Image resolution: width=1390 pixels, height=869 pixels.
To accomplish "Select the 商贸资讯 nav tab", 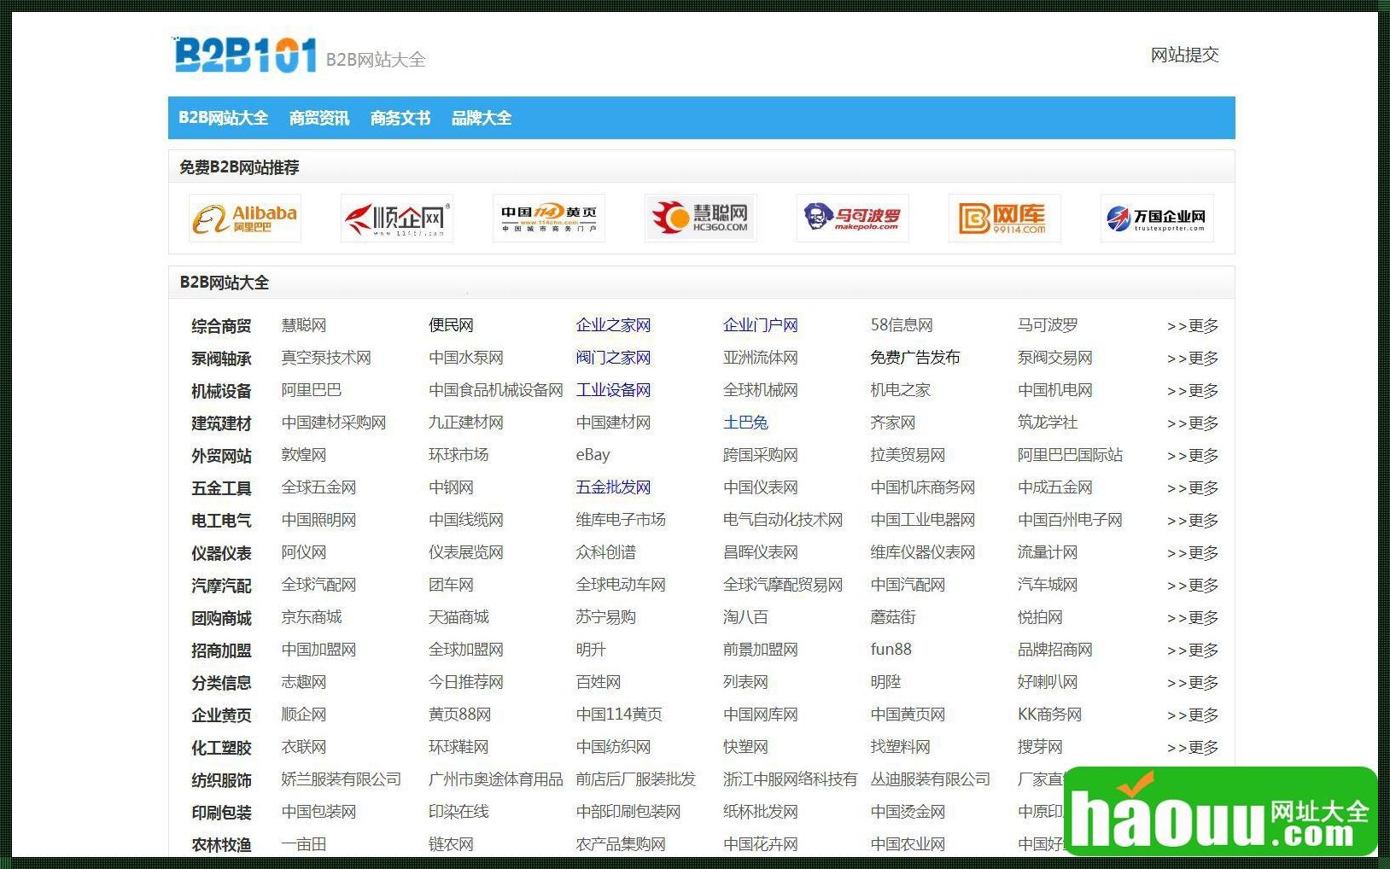I will [319, 118].
